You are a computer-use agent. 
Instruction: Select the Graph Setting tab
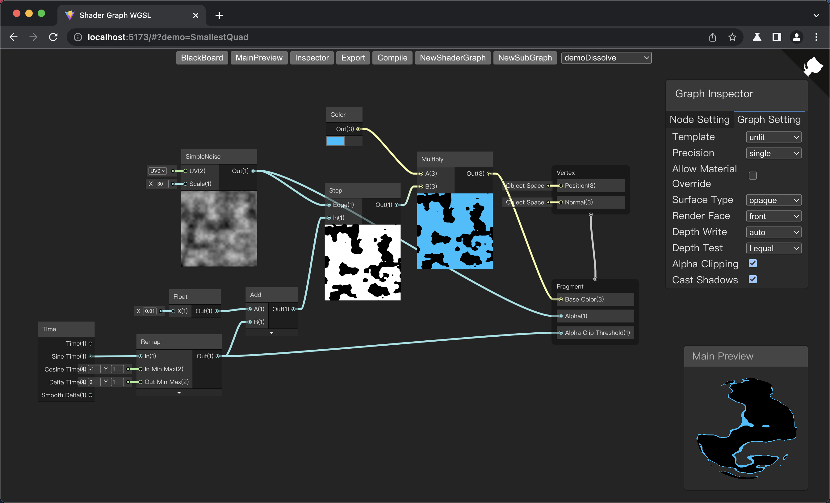click(x=769, y=119)
